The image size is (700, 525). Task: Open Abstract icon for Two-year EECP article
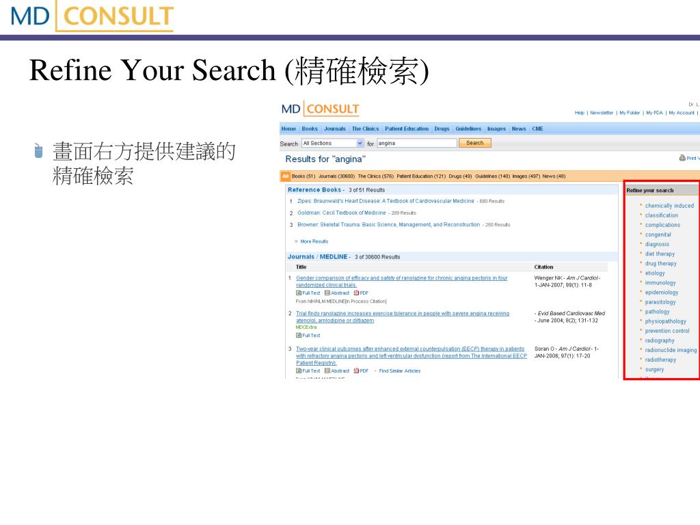coord(327,371)
